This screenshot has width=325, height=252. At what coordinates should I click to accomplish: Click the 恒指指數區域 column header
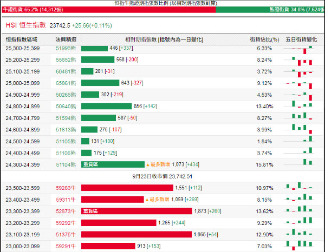[x=22, y=39]
